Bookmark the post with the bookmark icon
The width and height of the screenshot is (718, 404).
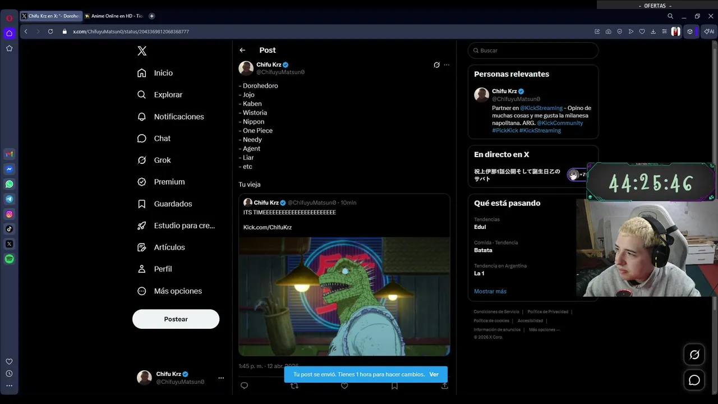394,386
